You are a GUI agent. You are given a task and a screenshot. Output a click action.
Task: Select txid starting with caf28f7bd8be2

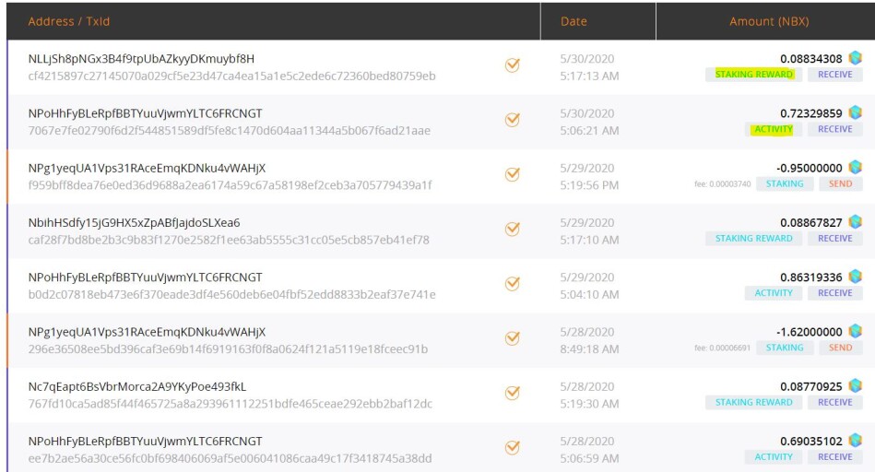point(229,240)
